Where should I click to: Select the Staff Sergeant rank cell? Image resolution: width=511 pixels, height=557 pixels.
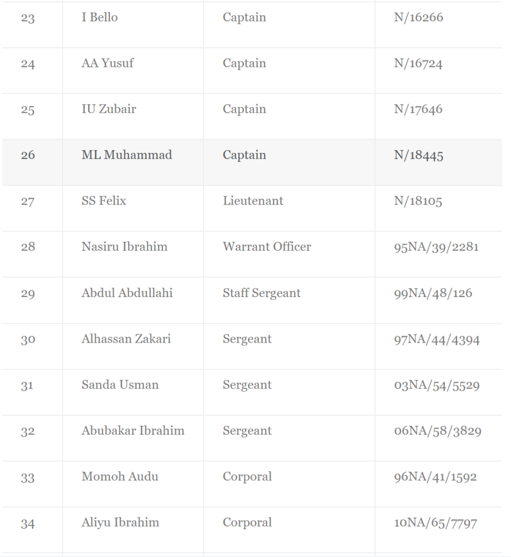pos(289,300)
